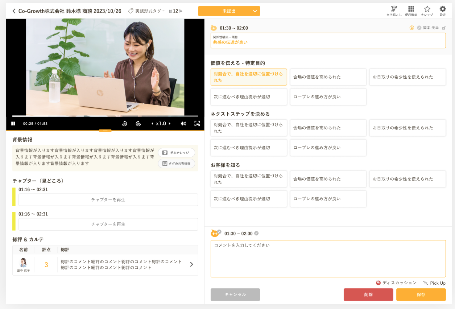Click the 保存 save button
Image resolution: width=455 pixels, height=309 pixels.
click(x=421, y=294)
